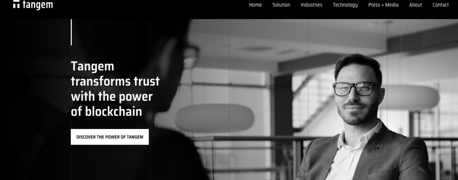458x180 pixels.
Task: Open the Contact page link
Action: click(x=441, y=5)
